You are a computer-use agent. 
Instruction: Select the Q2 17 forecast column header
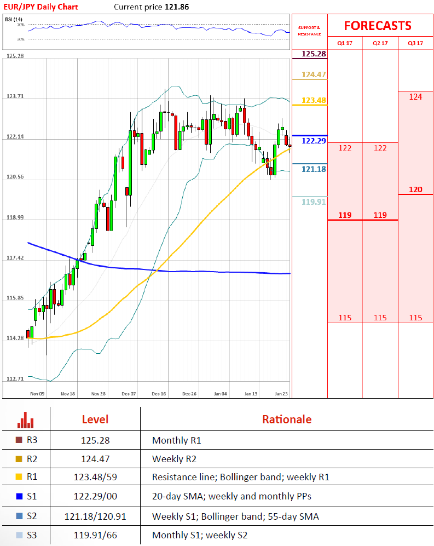pyautogui.click(x=380, y=43)
